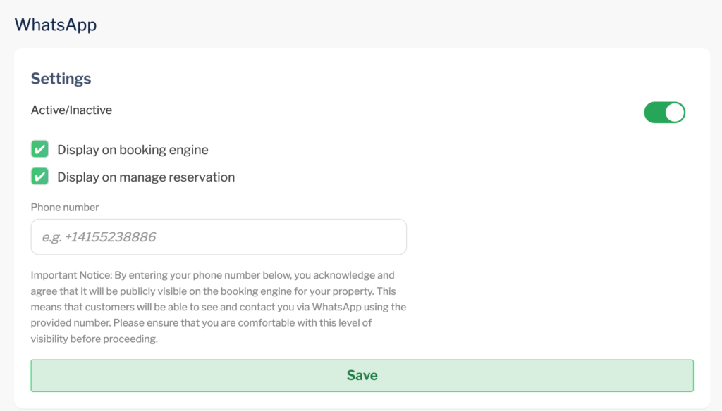Uncheck the Display on manage reservation checkbox

click(39, 177)
